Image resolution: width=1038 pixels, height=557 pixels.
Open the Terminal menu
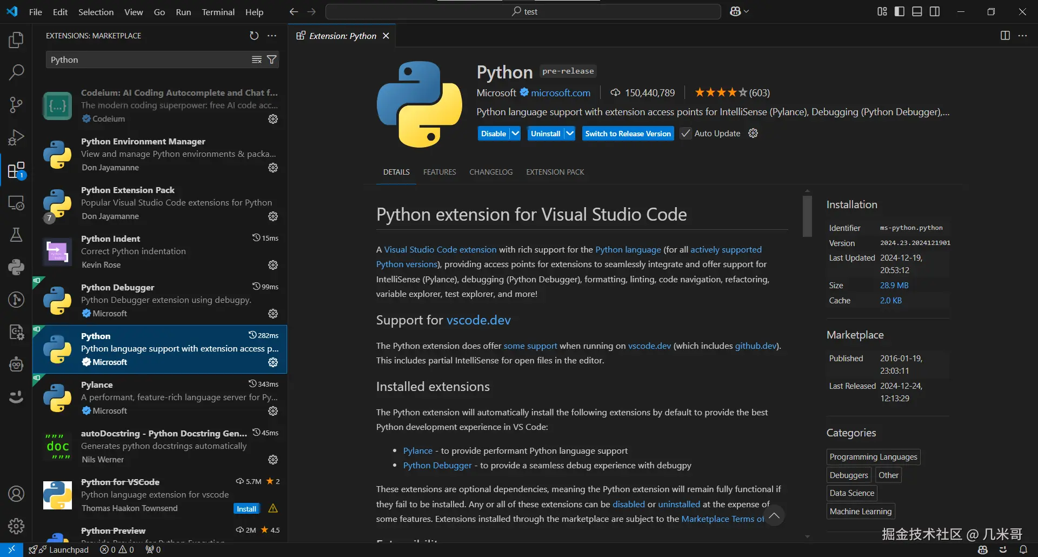click(218, 11)
